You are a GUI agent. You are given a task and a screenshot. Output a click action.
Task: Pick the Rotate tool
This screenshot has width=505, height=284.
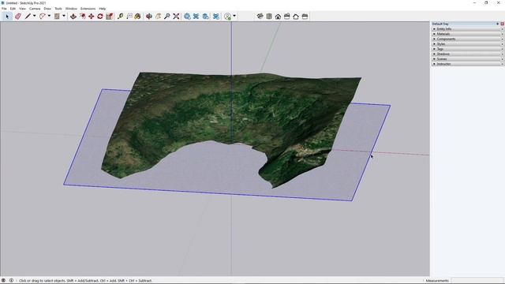(x=100, y=16)
